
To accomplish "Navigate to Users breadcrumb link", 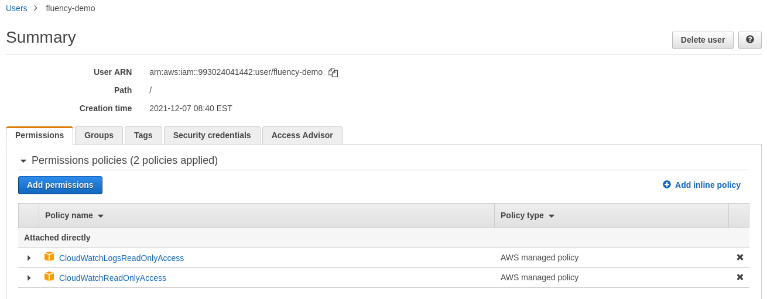I will (16, 8).
